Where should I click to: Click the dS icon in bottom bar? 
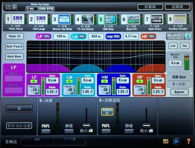[x=166, y=142]
